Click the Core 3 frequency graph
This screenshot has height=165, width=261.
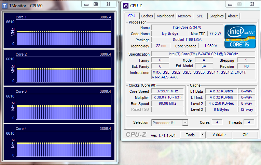click(64, 107)
